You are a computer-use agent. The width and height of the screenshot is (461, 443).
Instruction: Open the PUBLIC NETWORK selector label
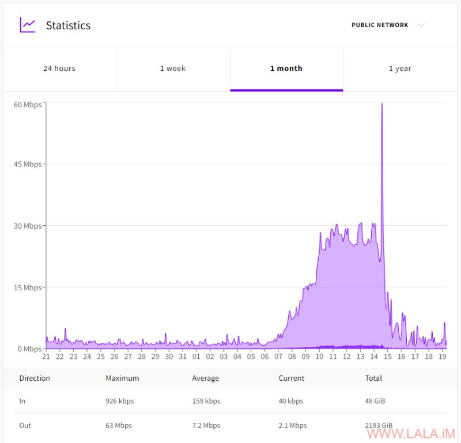point(380,25)
